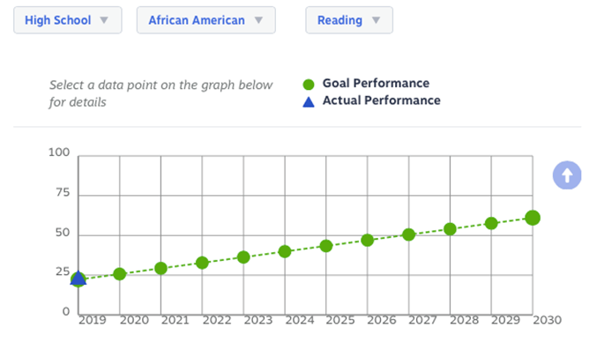
Task: Open the Reading subject dropdown
Action: tap(349, 20)
